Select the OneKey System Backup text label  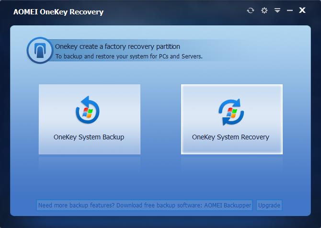click(89, 137)
